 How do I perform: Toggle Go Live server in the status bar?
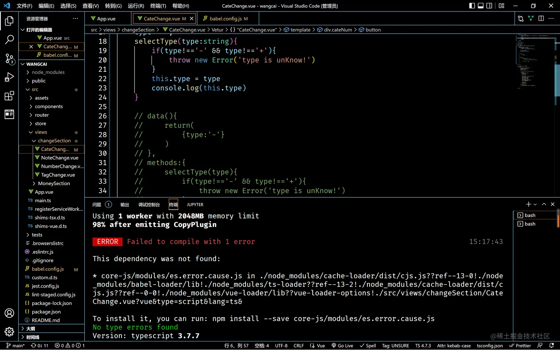pos(342,346)
